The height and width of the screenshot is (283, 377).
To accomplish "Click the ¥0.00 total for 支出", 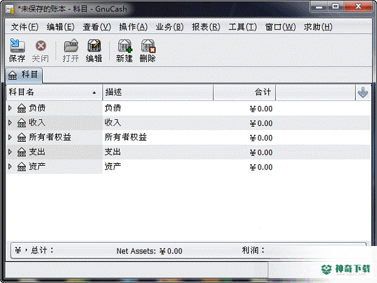I will click(261, 152).
